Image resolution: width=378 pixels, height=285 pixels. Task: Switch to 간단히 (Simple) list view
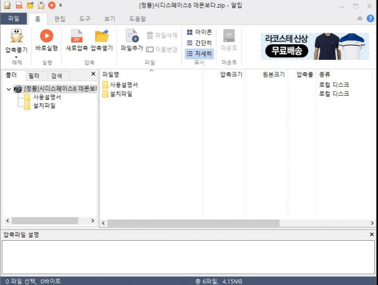coord(199,43)
